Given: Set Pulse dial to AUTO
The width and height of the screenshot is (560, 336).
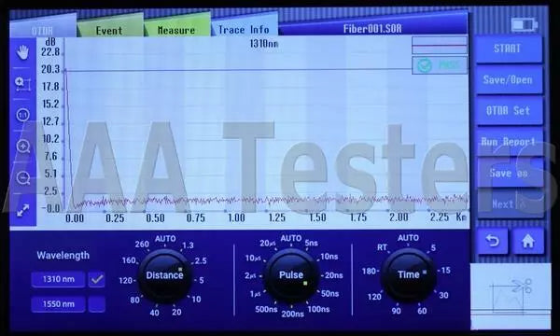Looking at the screenshot, I should pyautogui.click(x=291, y=238).
